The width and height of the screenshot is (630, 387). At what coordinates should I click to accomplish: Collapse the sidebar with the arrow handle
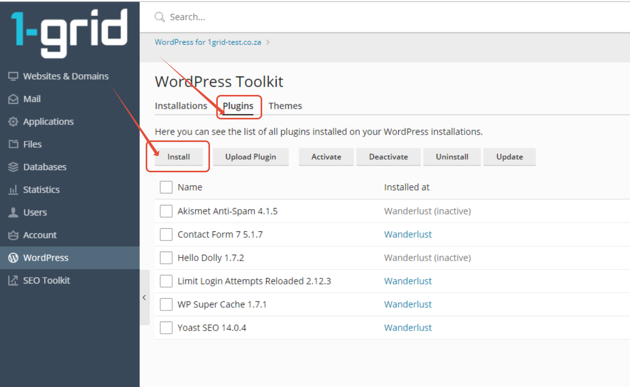coord(145,298)
